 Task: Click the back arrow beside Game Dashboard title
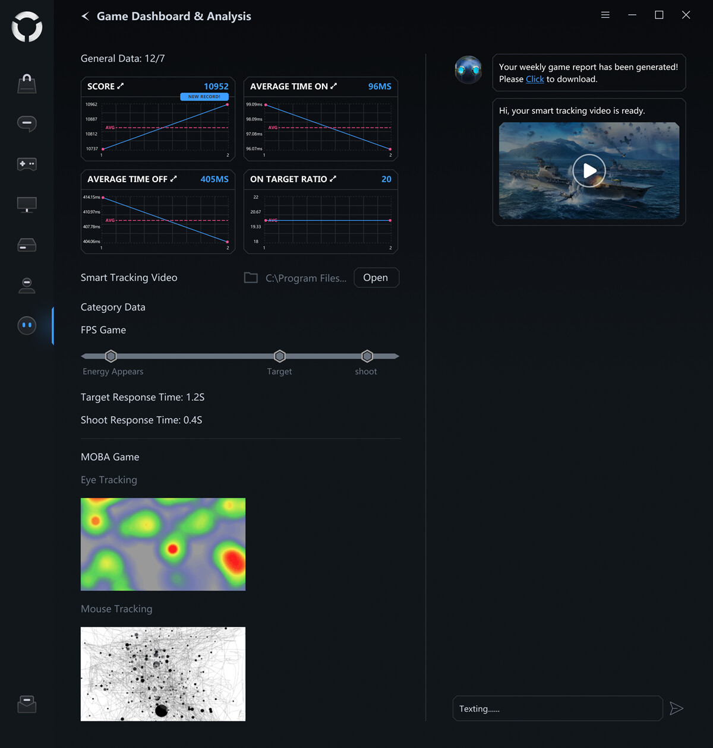pos(85,16)
